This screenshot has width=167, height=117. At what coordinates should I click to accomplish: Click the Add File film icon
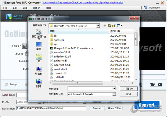(9, 16)
